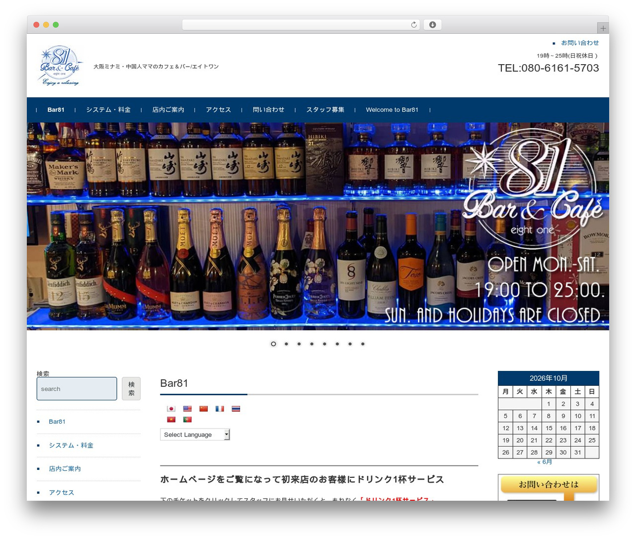Open システム・料金 in the top navigation
The image size is (636, 539).
pyautogui.click(x=108, y=110)
